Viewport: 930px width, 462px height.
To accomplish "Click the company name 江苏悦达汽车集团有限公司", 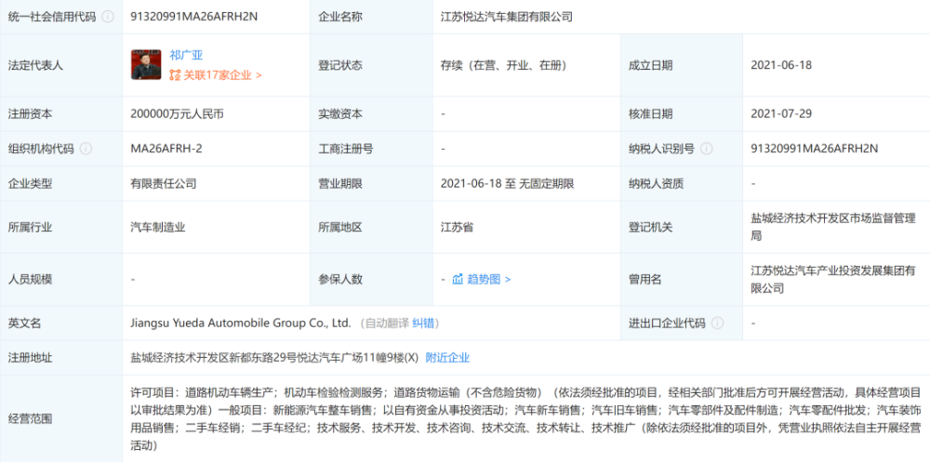I will point(507,17).
